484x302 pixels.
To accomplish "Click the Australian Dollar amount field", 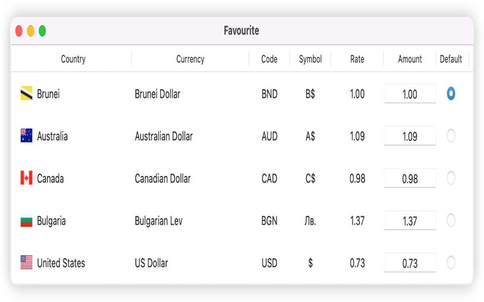I will 410,137.
